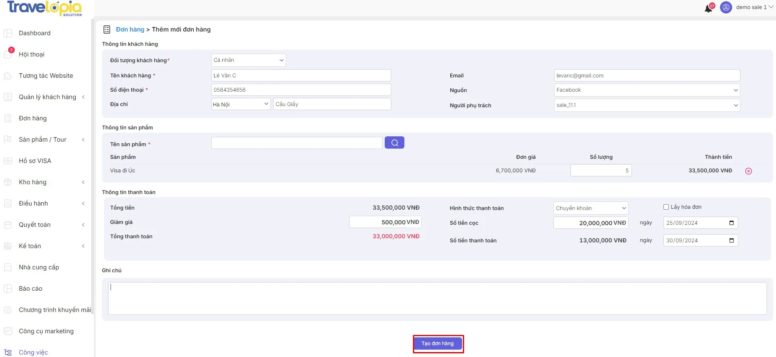Click the product search magnifier button
The width and height of the screenshot is (776, 357).
[395, 142]
